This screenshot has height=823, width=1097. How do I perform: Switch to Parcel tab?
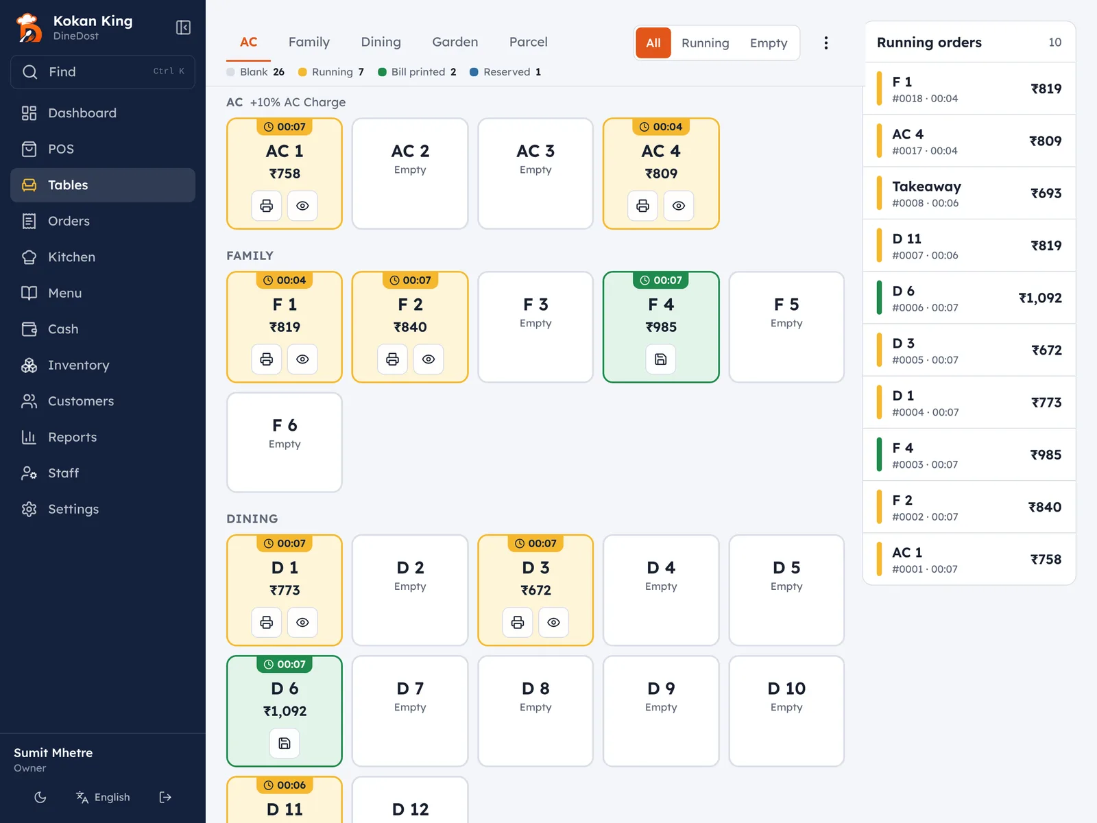click(529, 43)
